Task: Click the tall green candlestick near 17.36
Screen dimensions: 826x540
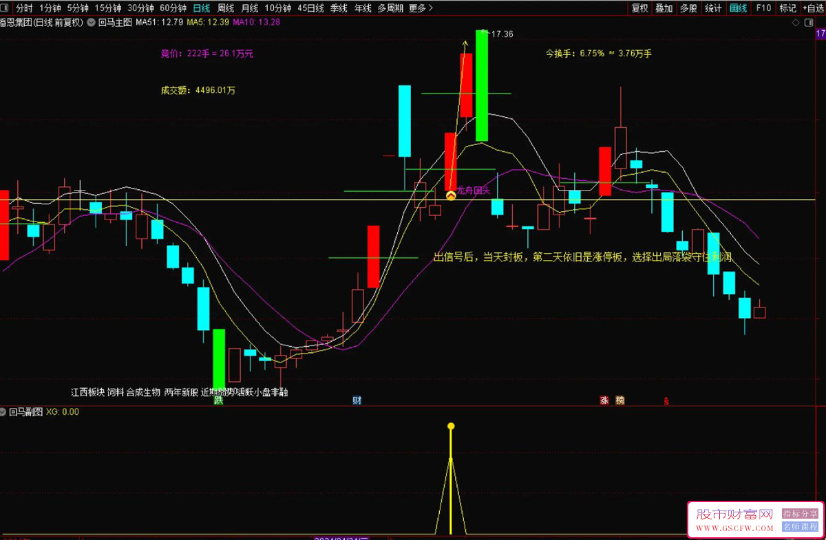Action: (482, 86)
